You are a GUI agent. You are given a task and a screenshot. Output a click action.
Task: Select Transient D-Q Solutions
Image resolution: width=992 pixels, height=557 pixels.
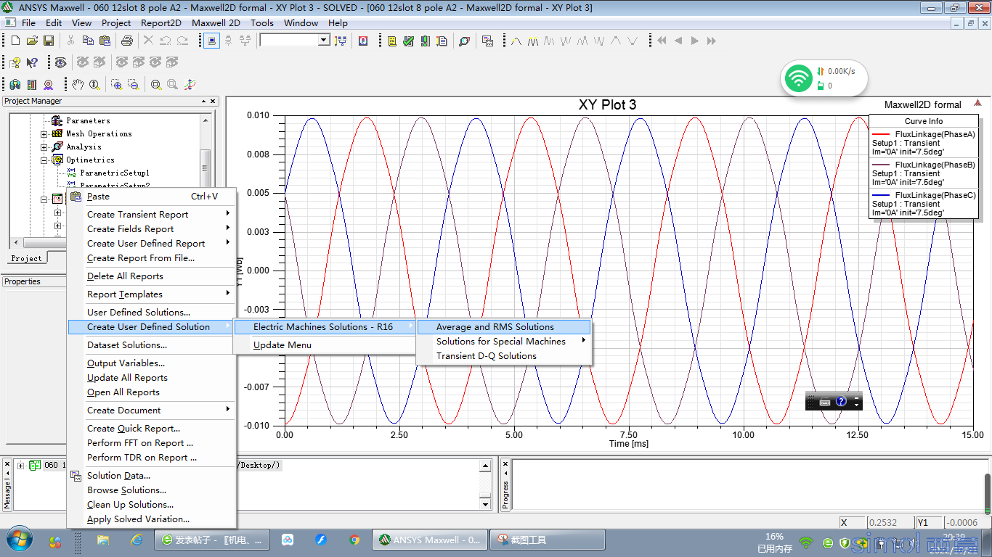505,356
